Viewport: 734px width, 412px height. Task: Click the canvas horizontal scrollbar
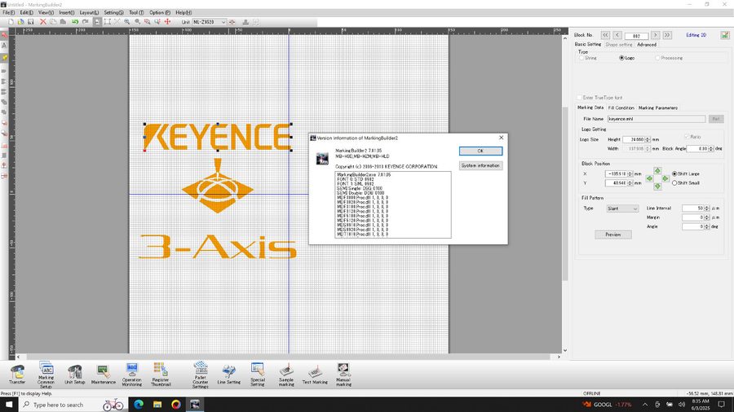289,357
